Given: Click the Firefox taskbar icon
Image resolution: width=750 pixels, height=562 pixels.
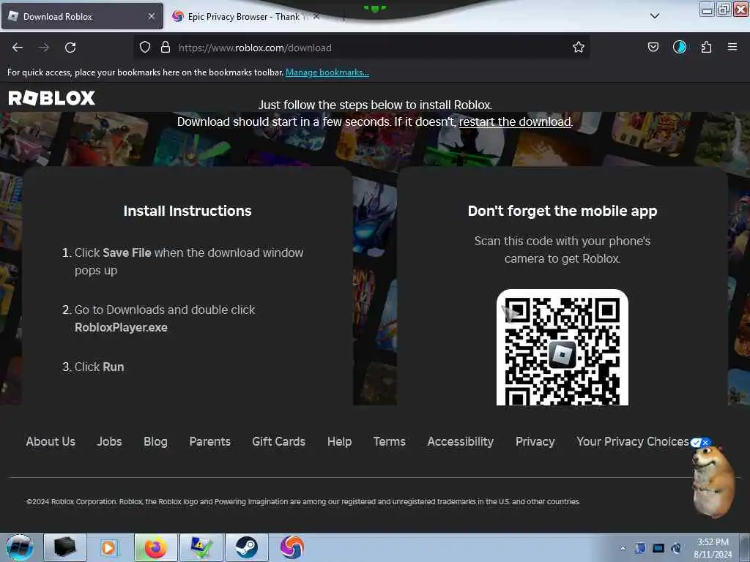Looking at the screenshot, I should [155, 547].
